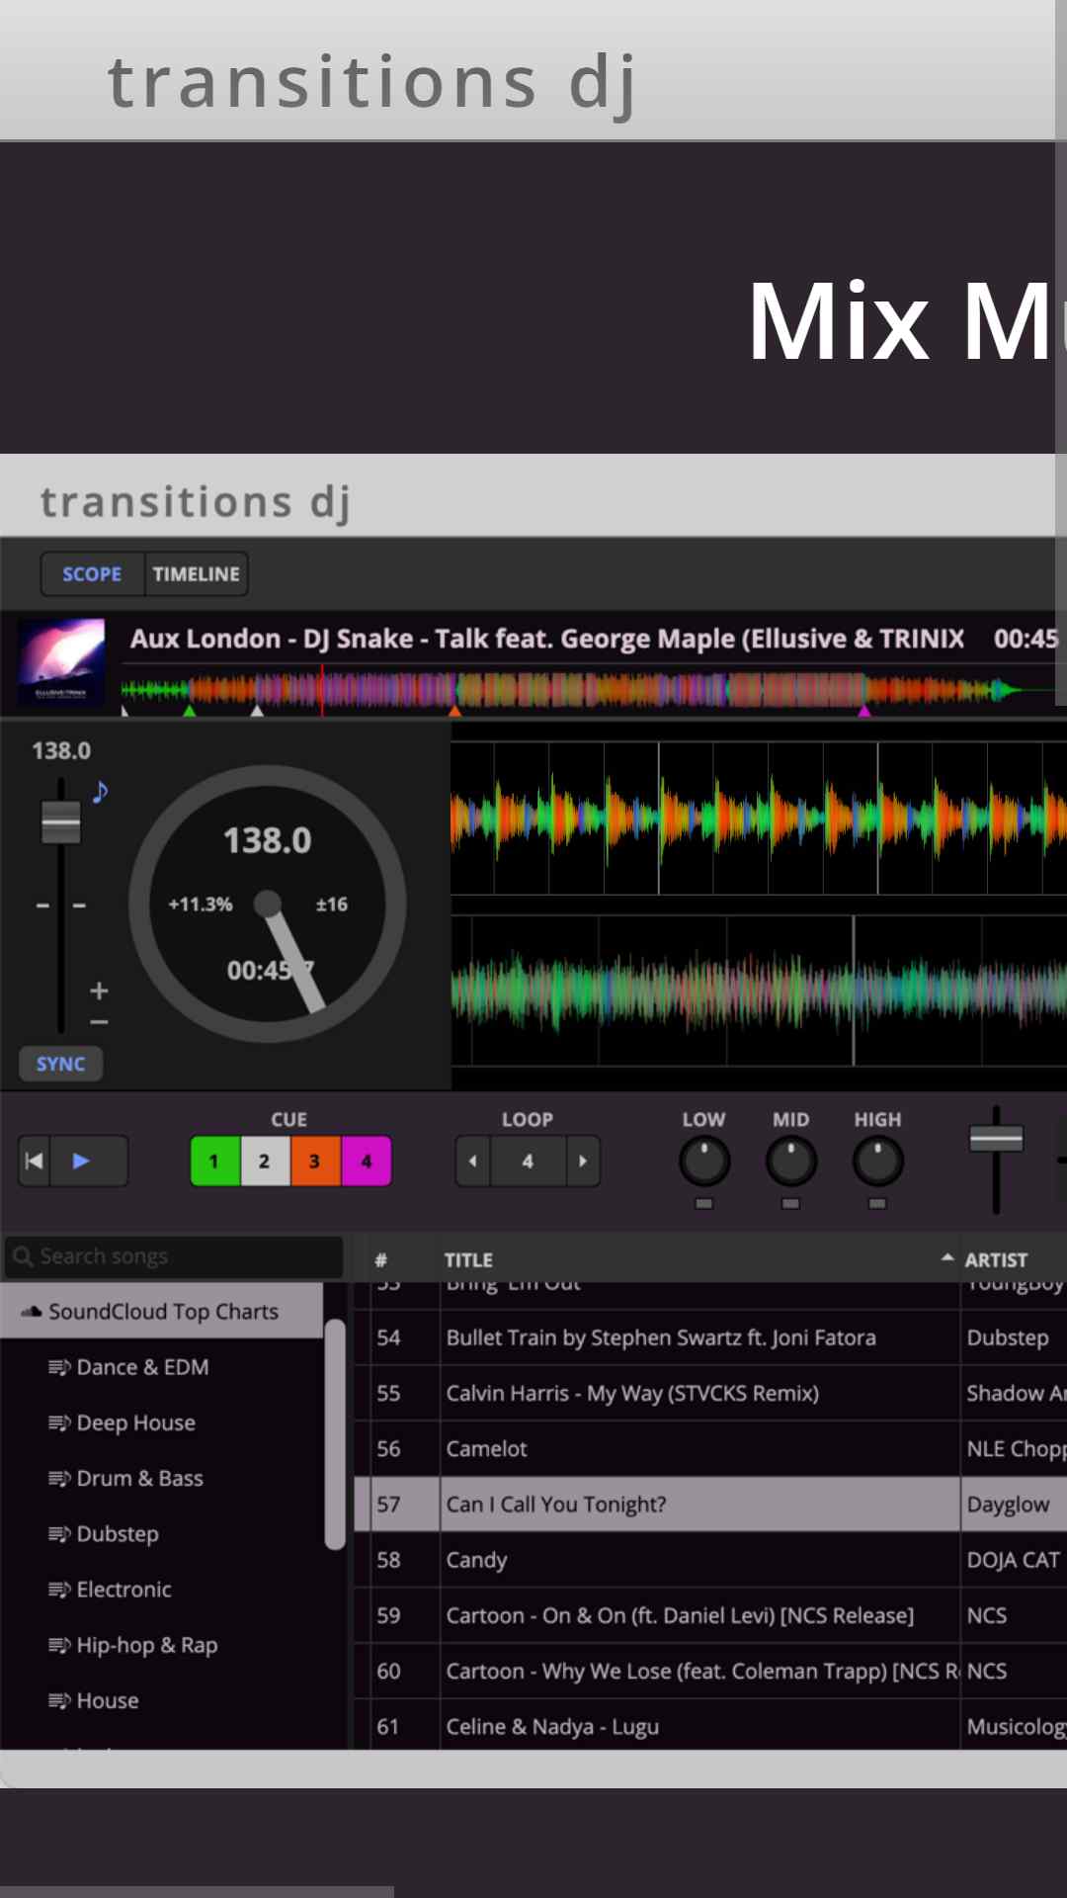
Task: Trigger white cue point 2
Action: pyautogui.click(x=265, y=1161)
